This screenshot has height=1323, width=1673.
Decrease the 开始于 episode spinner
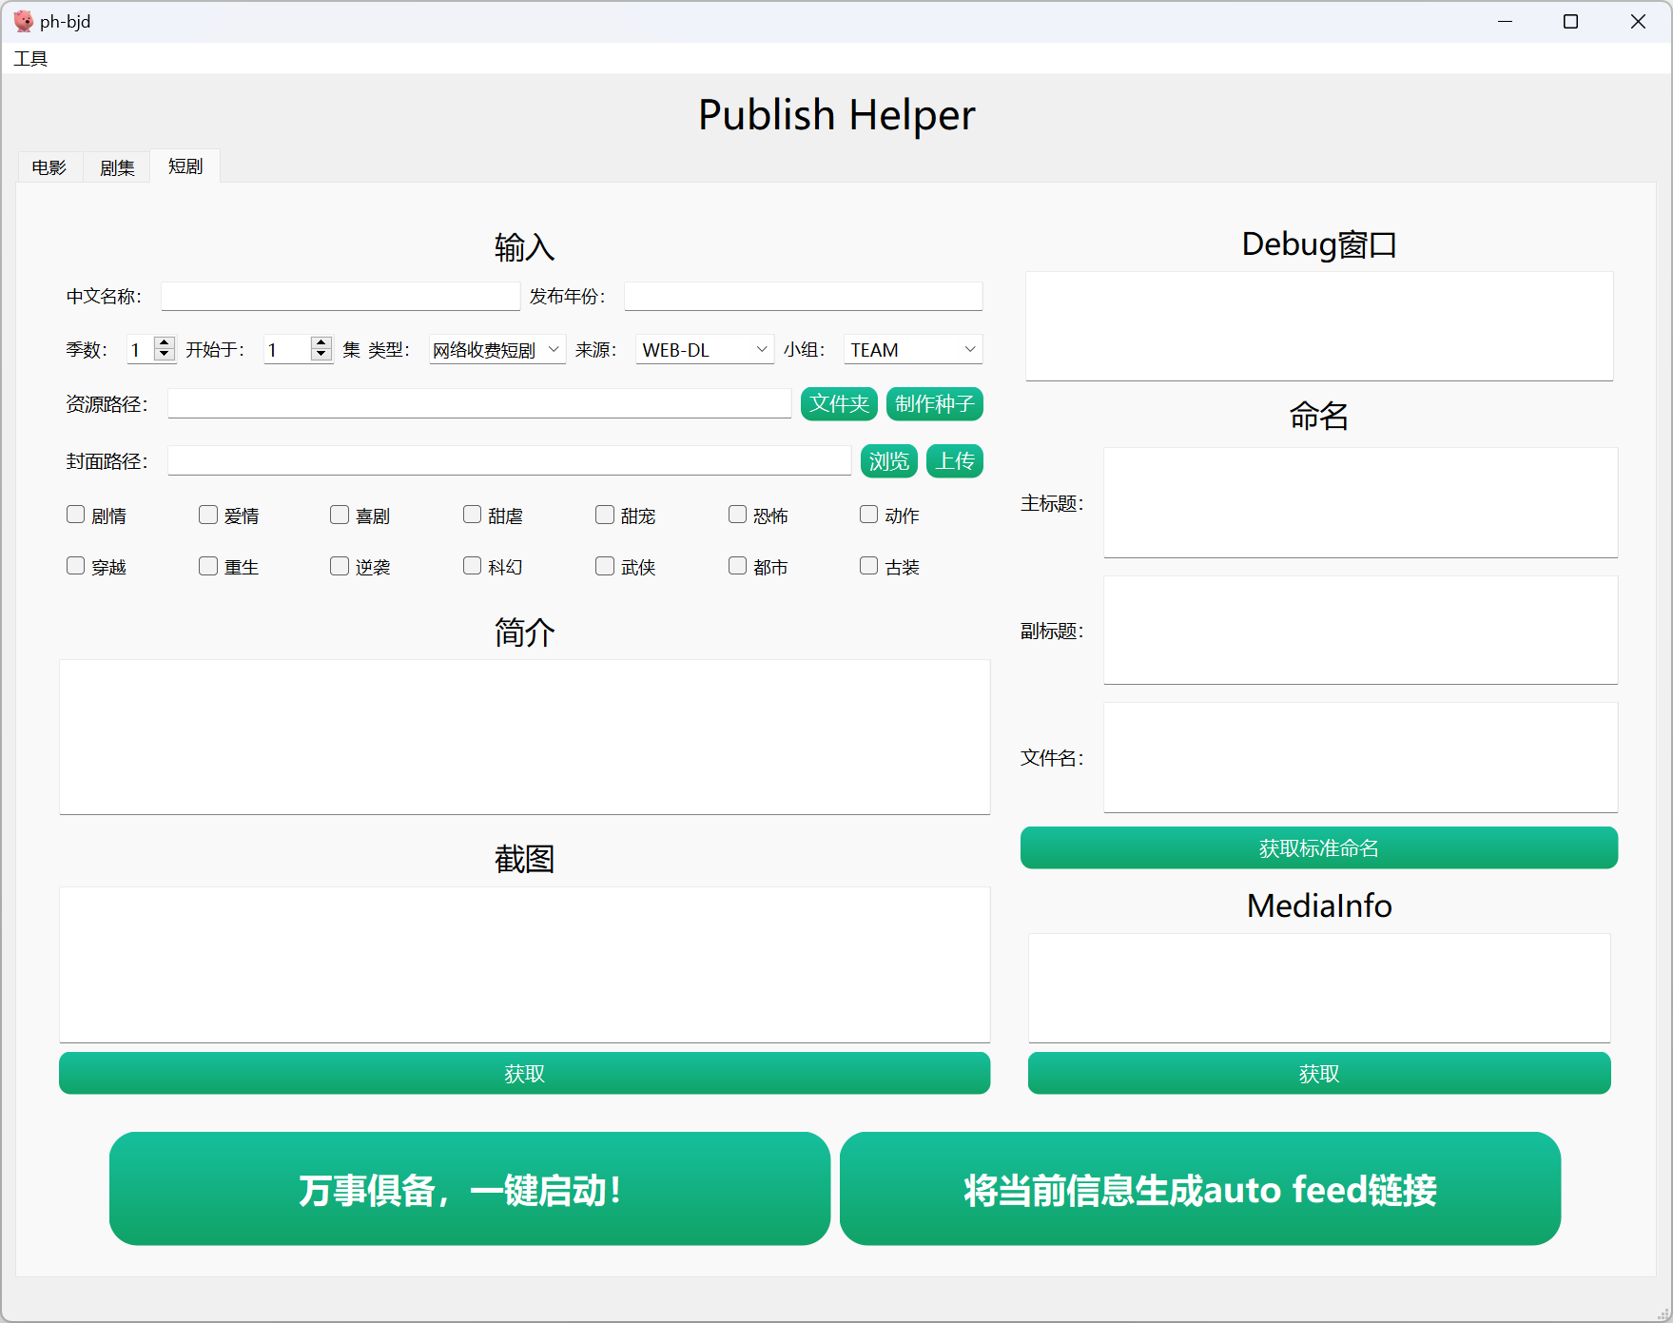321,356
